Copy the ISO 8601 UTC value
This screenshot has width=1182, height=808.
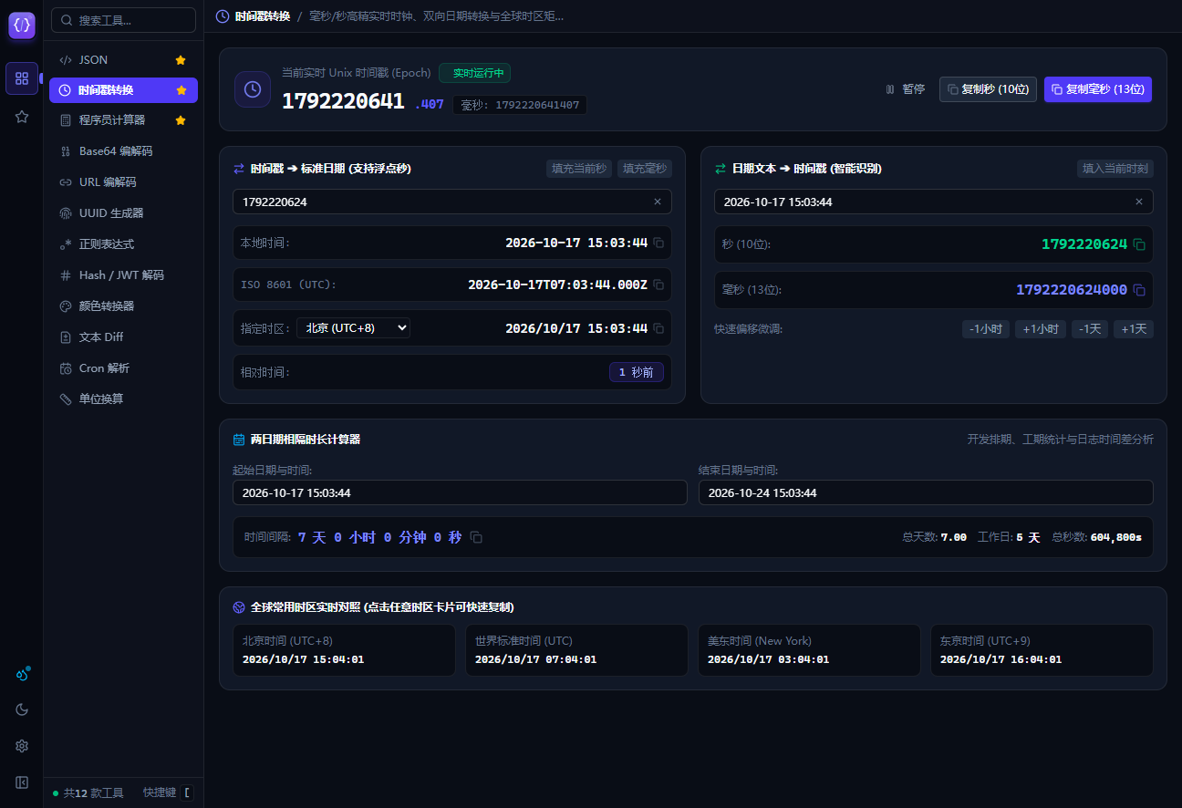click(658, 285)
